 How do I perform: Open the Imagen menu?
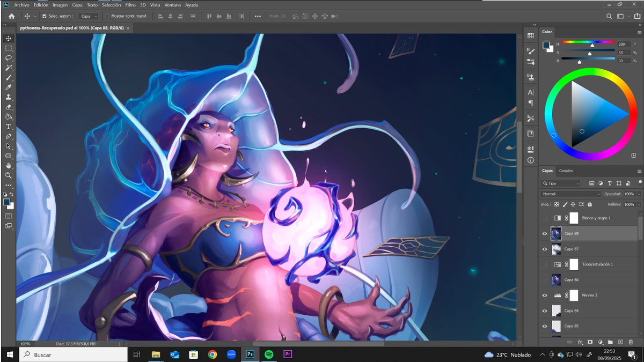60,5
